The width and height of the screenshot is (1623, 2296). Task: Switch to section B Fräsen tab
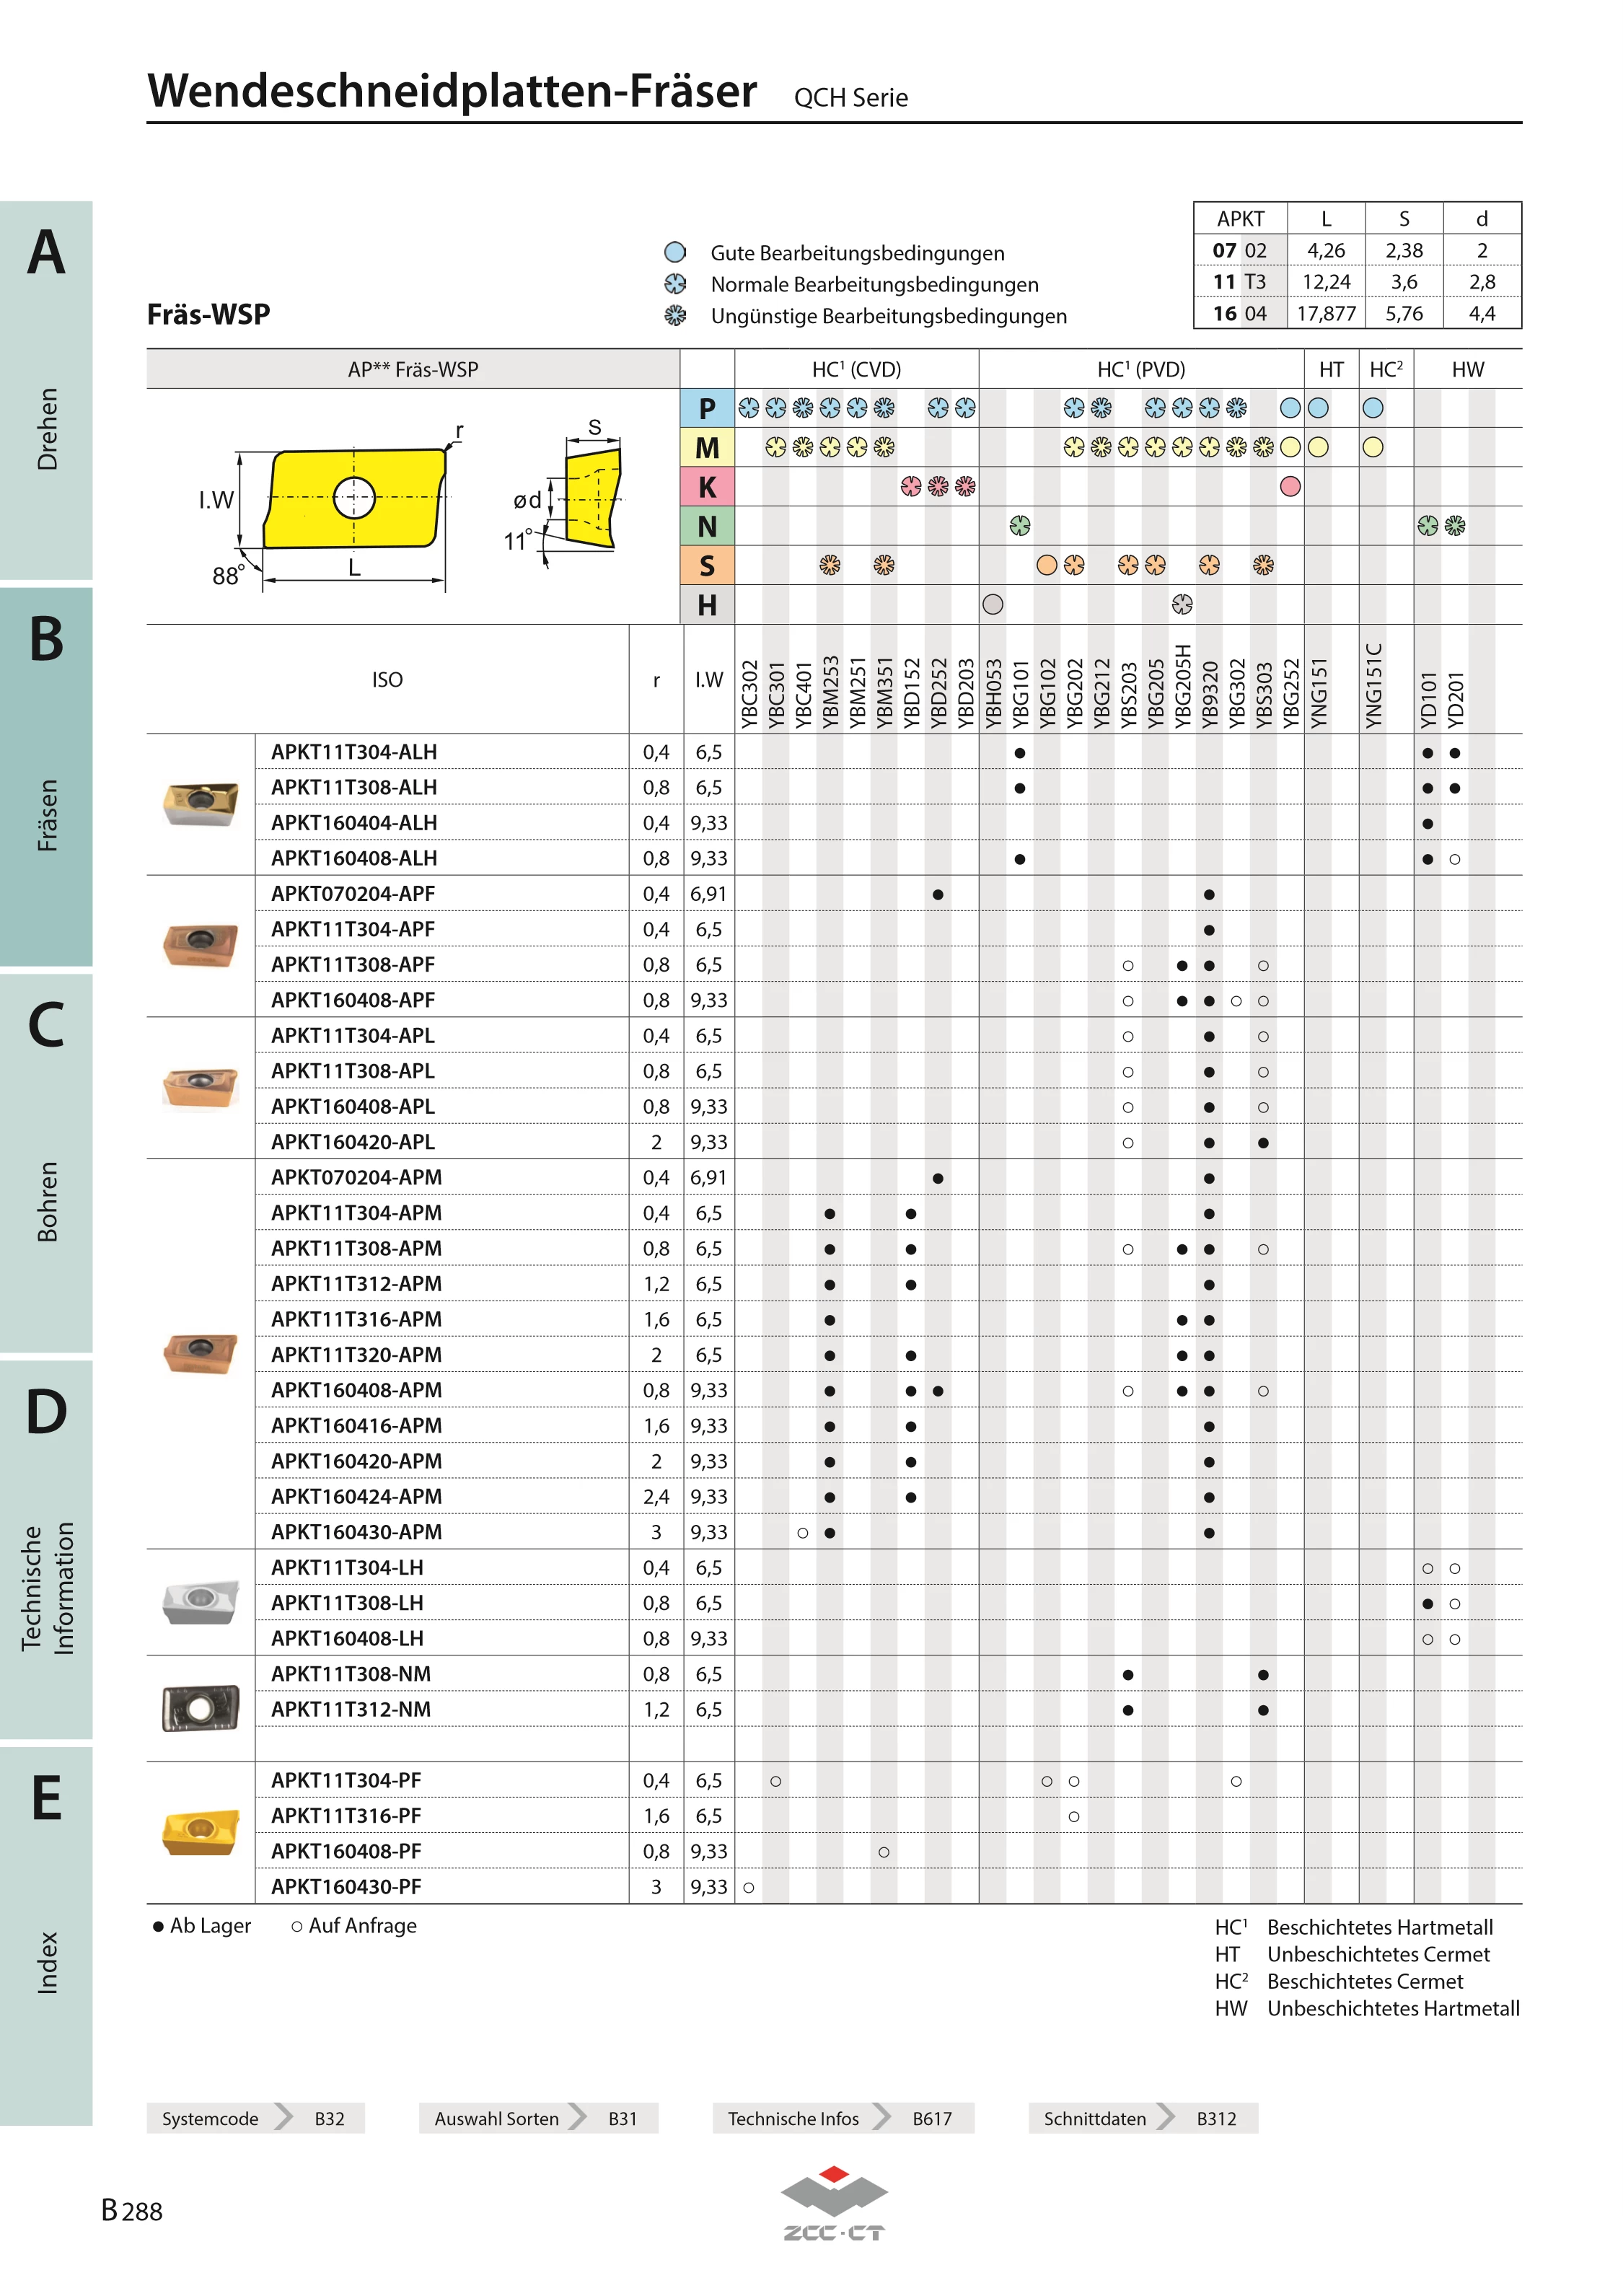pyautogui.click(x=46, y=776)
